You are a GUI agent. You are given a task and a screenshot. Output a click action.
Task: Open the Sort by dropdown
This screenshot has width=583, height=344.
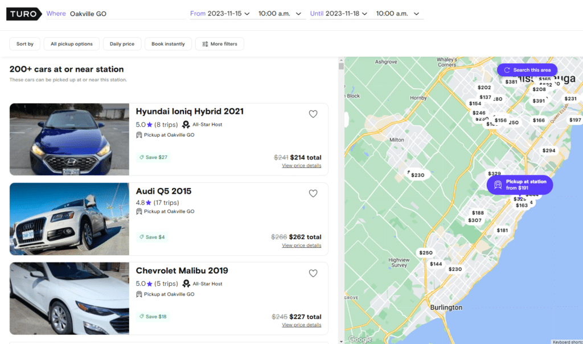[x=24, y=43]
